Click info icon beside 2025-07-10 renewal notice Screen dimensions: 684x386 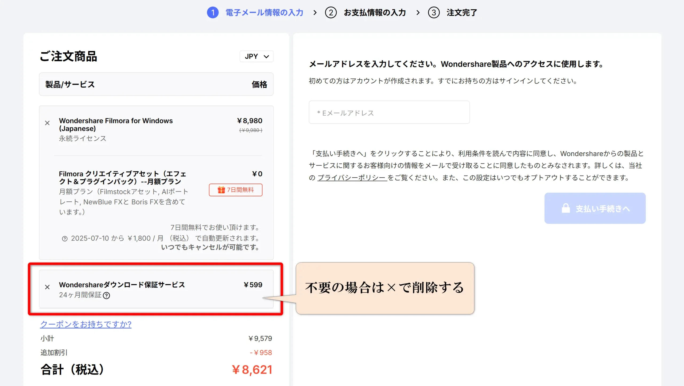pyautogui.click(x=65, y=239)
